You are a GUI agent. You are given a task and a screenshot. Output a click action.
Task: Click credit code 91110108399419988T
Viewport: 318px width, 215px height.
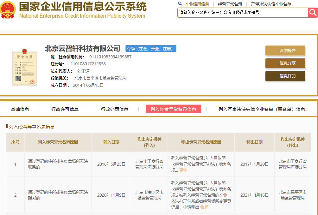click(x=110, y=57)
